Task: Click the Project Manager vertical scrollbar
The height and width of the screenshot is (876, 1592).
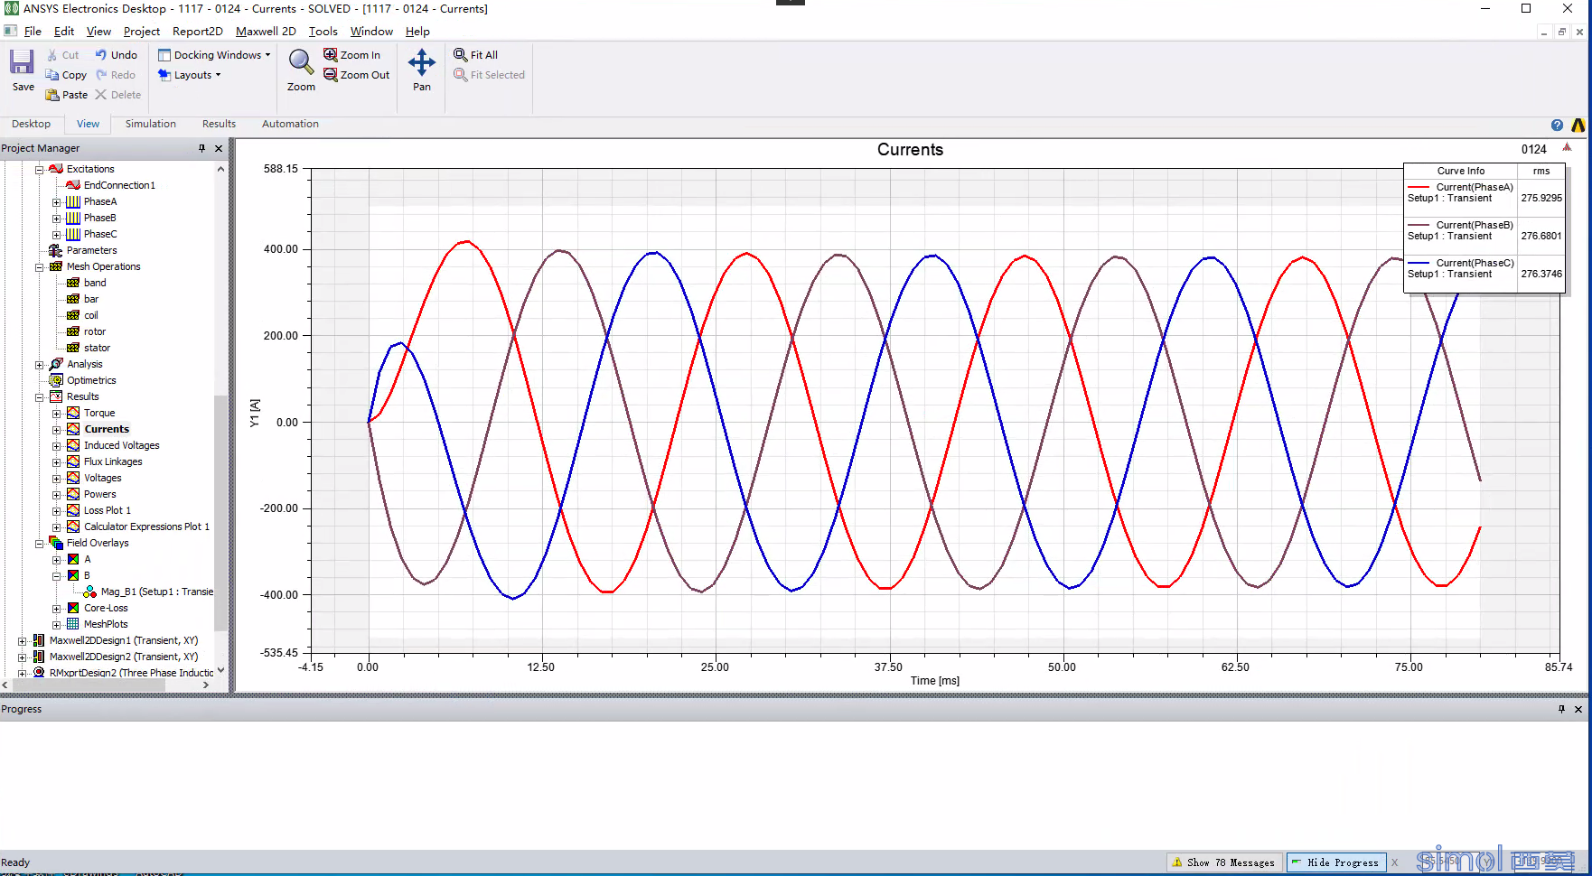Action: [220, 512]
